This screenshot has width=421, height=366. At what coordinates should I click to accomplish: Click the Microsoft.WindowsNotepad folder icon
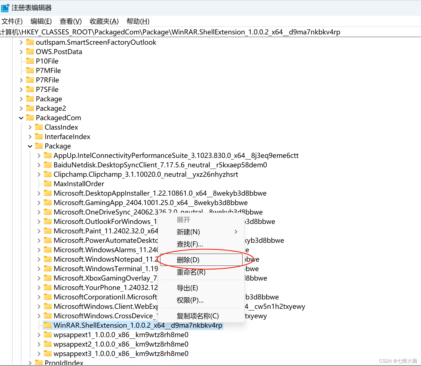48,259
